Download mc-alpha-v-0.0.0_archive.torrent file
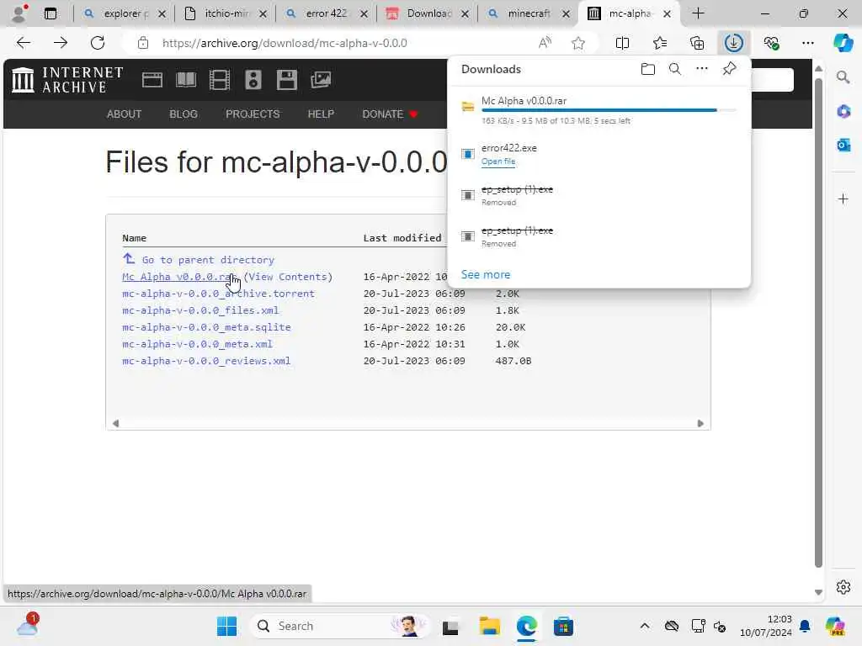862x646 pixels. click(x=218, y=294)
